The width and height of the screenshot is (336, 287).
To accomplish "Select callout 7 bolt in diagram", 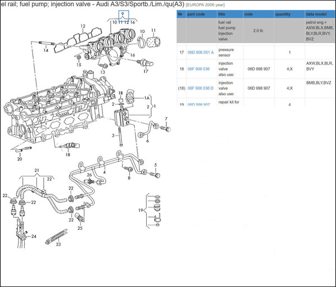I will (166, 119).
